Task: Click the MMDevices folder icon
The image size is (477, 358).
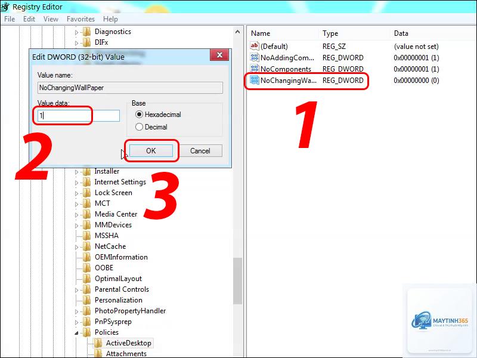Action: point(87,225)
